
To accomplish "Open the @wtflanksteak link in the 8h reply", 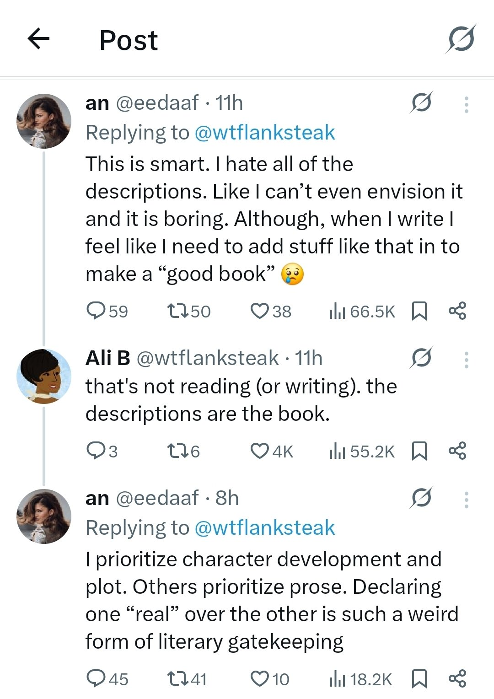I will point(265,528).
